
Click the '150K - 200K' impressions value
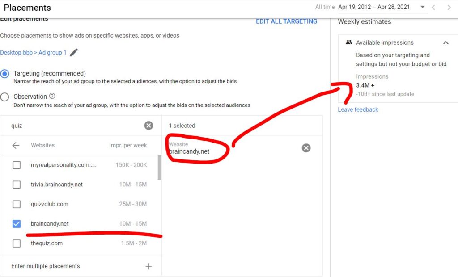(x=131, y=165)
